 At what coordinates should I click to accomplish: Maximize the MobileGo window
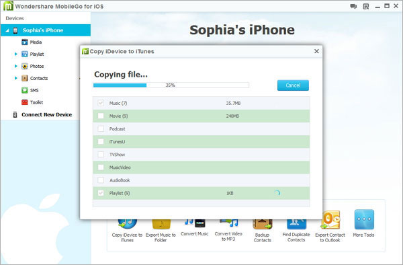(387, 5)
